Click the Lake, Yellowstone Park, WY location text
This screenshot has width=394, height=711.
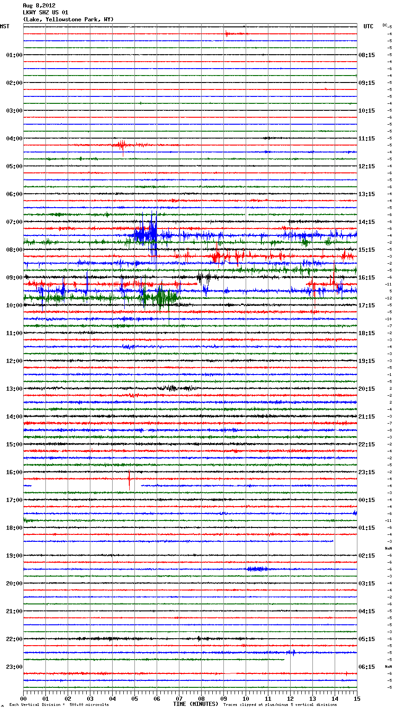(x=68, y=19)
